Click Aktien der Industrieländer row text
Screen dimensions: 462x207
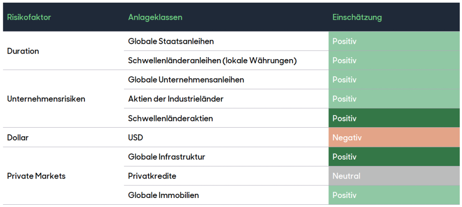point(176,99)
